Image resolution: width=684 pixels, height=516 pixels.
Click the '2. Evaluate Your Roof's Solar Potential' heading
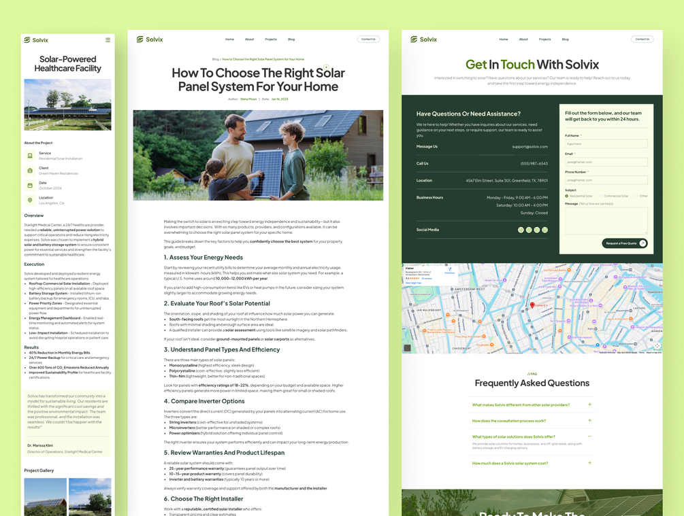point(217,303)
